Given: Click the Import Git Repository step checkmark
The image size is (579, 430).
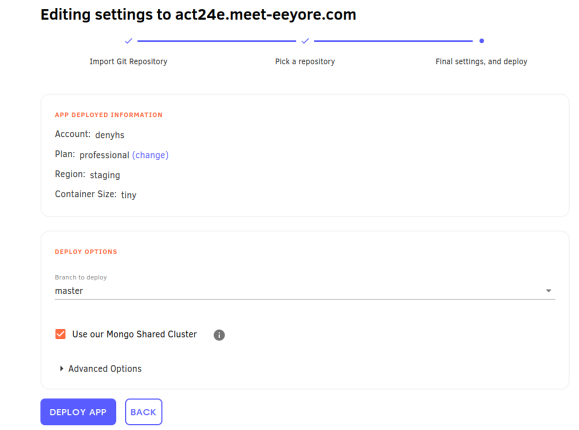Looking at the screenshot, I should point(128,41).
